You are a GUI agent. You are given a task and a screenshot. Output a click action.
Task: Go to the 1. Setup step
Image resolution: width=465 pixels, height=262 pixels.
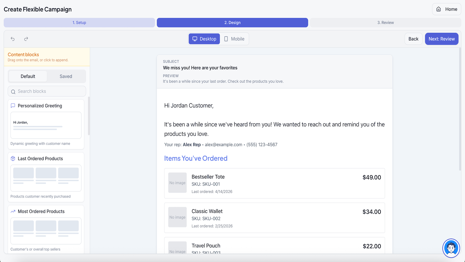79,22
